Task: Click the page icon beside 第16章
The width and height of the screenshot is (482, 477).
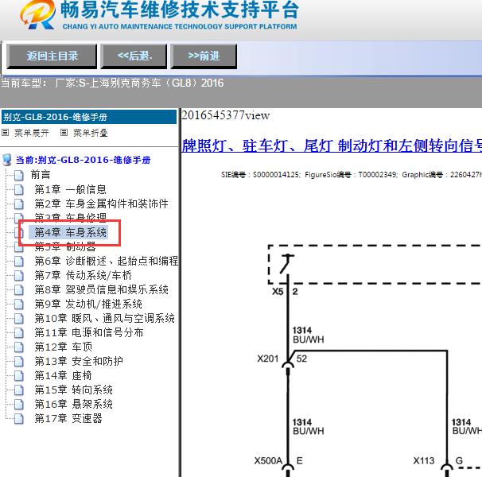Action: tap(19, 405)
